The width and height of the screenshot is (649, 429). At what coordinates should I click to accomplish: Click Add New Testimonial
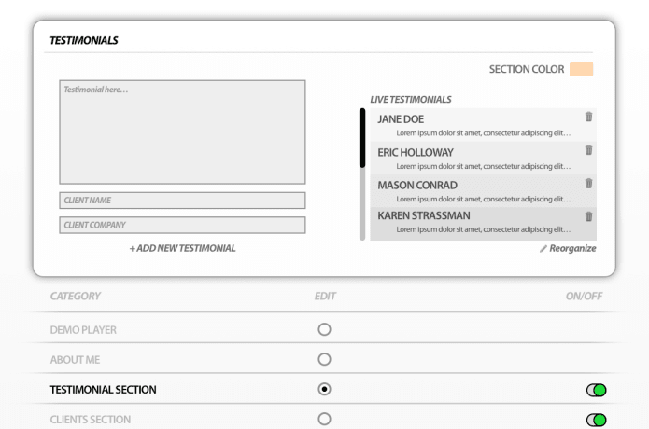click(x=182, y=248)
